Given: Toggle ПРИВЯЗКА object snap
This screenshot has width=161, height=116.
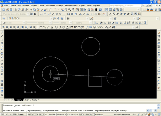Looking at the screenshot, I should 61,114.
